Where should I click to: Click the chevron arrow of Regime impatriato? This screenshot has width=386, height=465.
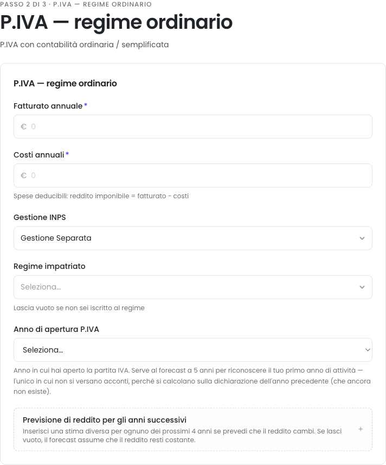point(362,287)
